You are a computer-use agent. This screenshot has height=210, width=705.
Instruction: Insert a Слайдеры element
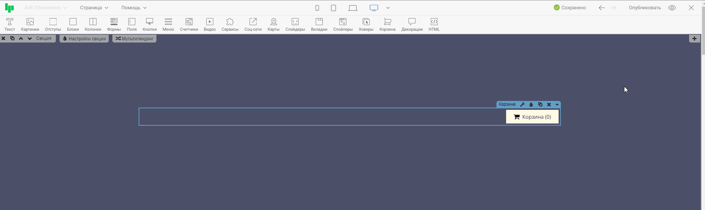295,24
